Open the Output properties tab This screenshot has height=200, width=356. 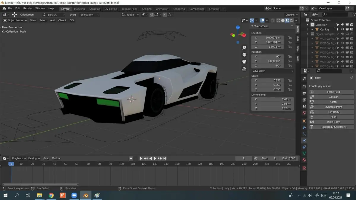[x=304, y=93]
